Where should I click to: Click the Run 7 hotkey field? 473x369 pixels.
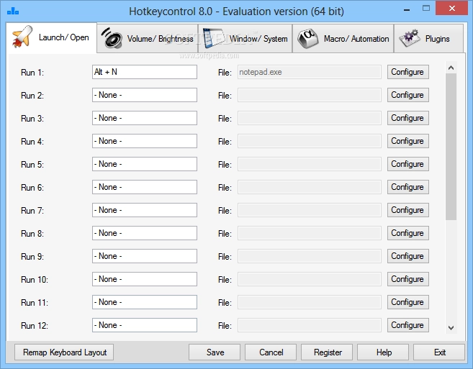coord(145,210)
